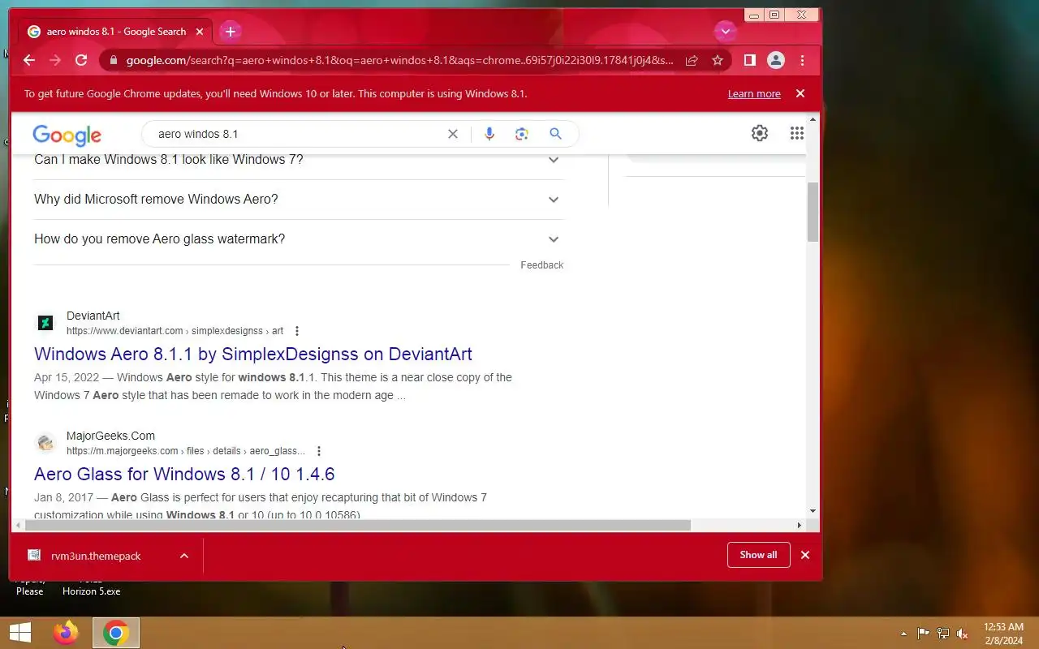The image size is (1039, 649).
Task: Click the DeviantArt favicon
Action: pyautogui.click(x=45, y=323)
